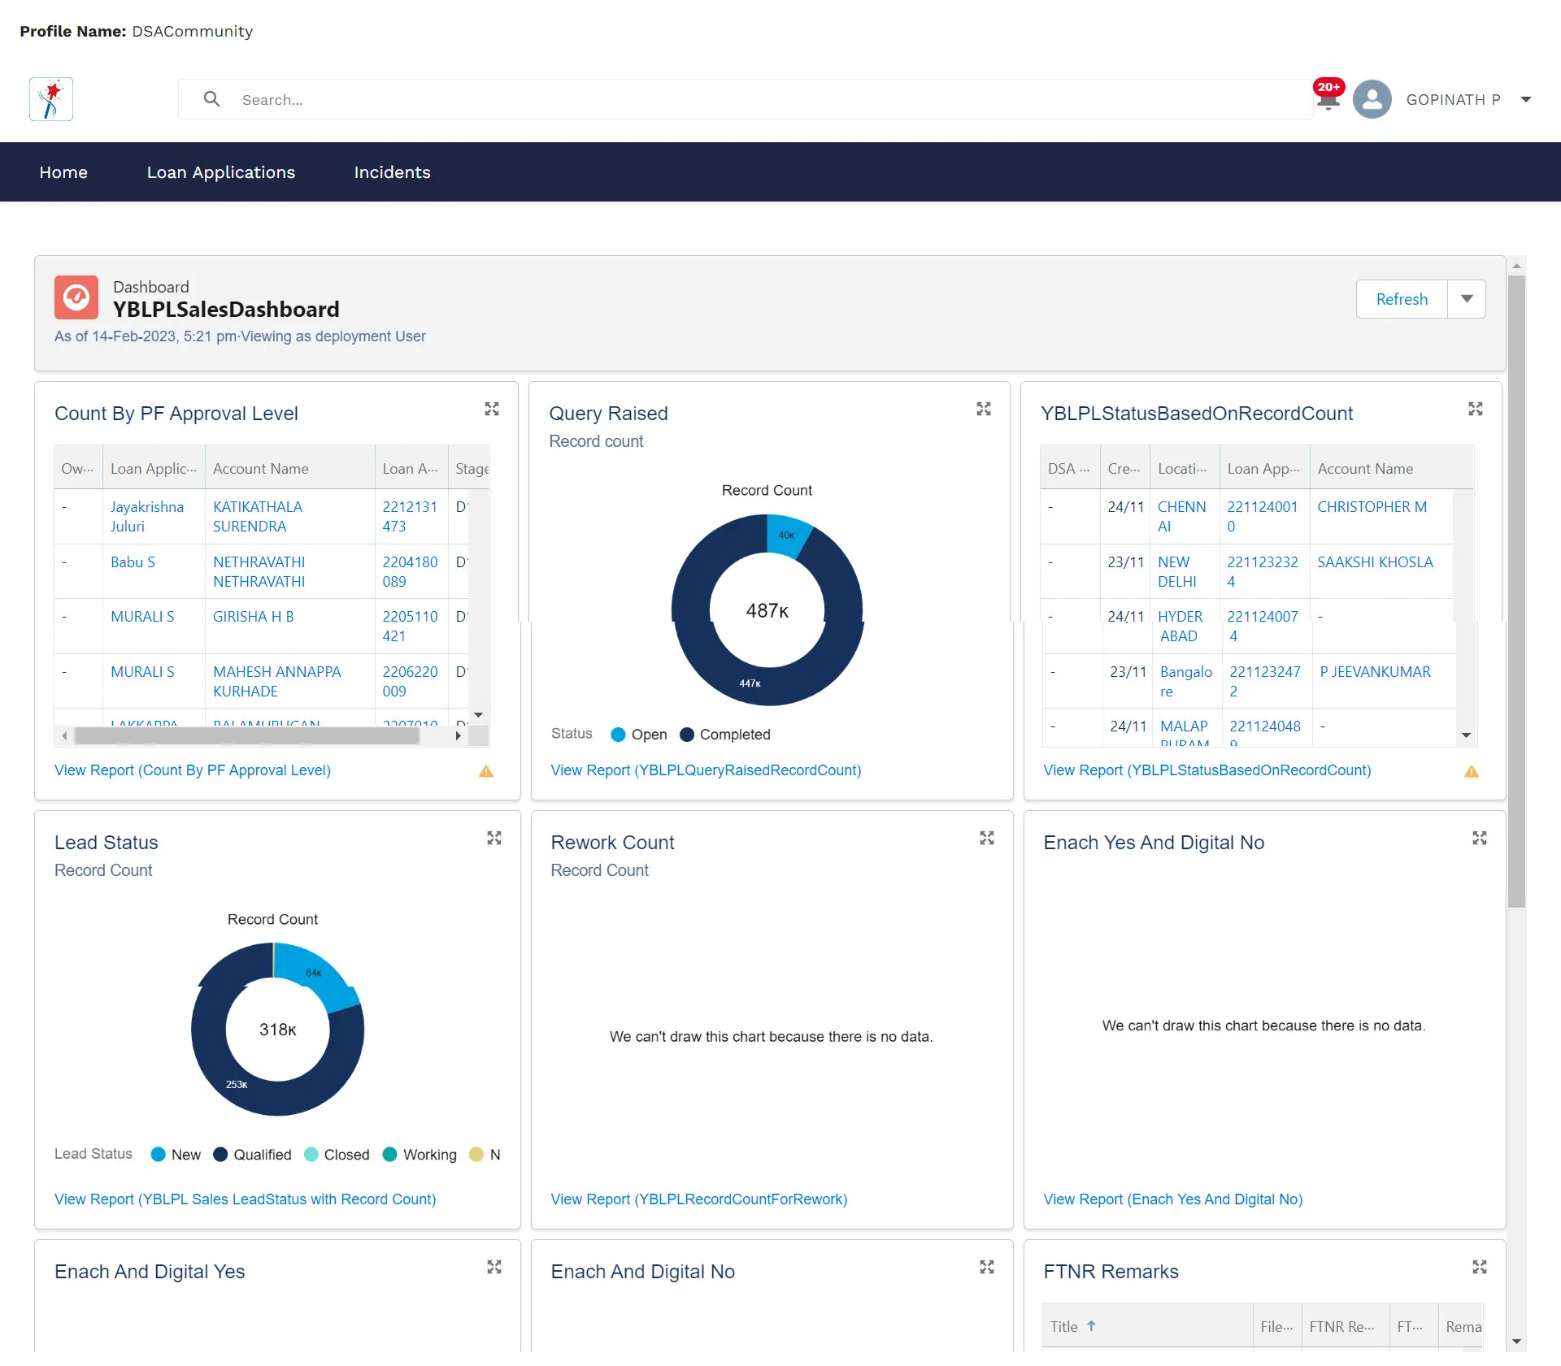Click warning icon in YBLPLStatusBasedOnRecordCount widget
1561x1366 pixels.
(1472, 771)
